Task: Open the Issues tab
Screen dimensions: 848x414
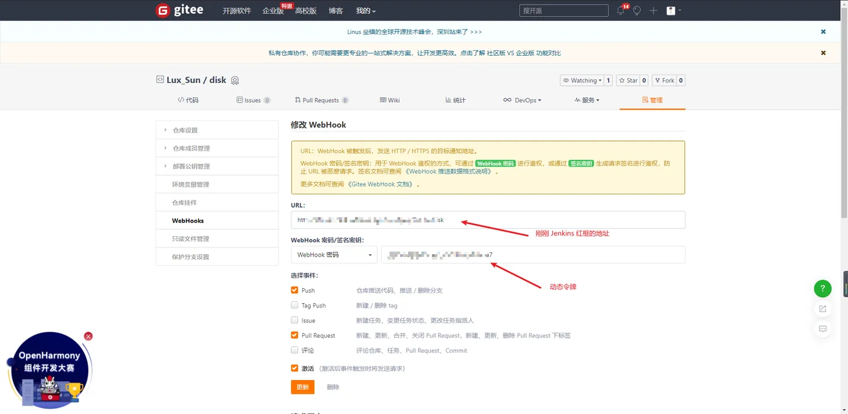Action: (x=253, y=100)
